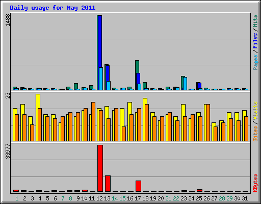Click day label 31 on the x-axis
Image resolution: width=261 pixels, height=204 pixels.
tap(245, 198)
